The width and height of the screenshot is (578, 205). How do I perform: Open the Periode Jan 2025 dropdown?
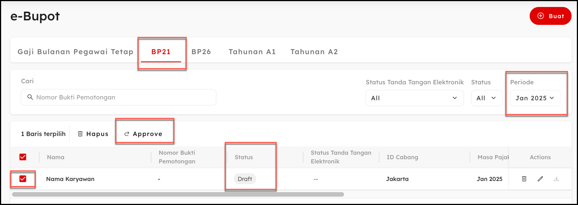click(x=535, y=98)
